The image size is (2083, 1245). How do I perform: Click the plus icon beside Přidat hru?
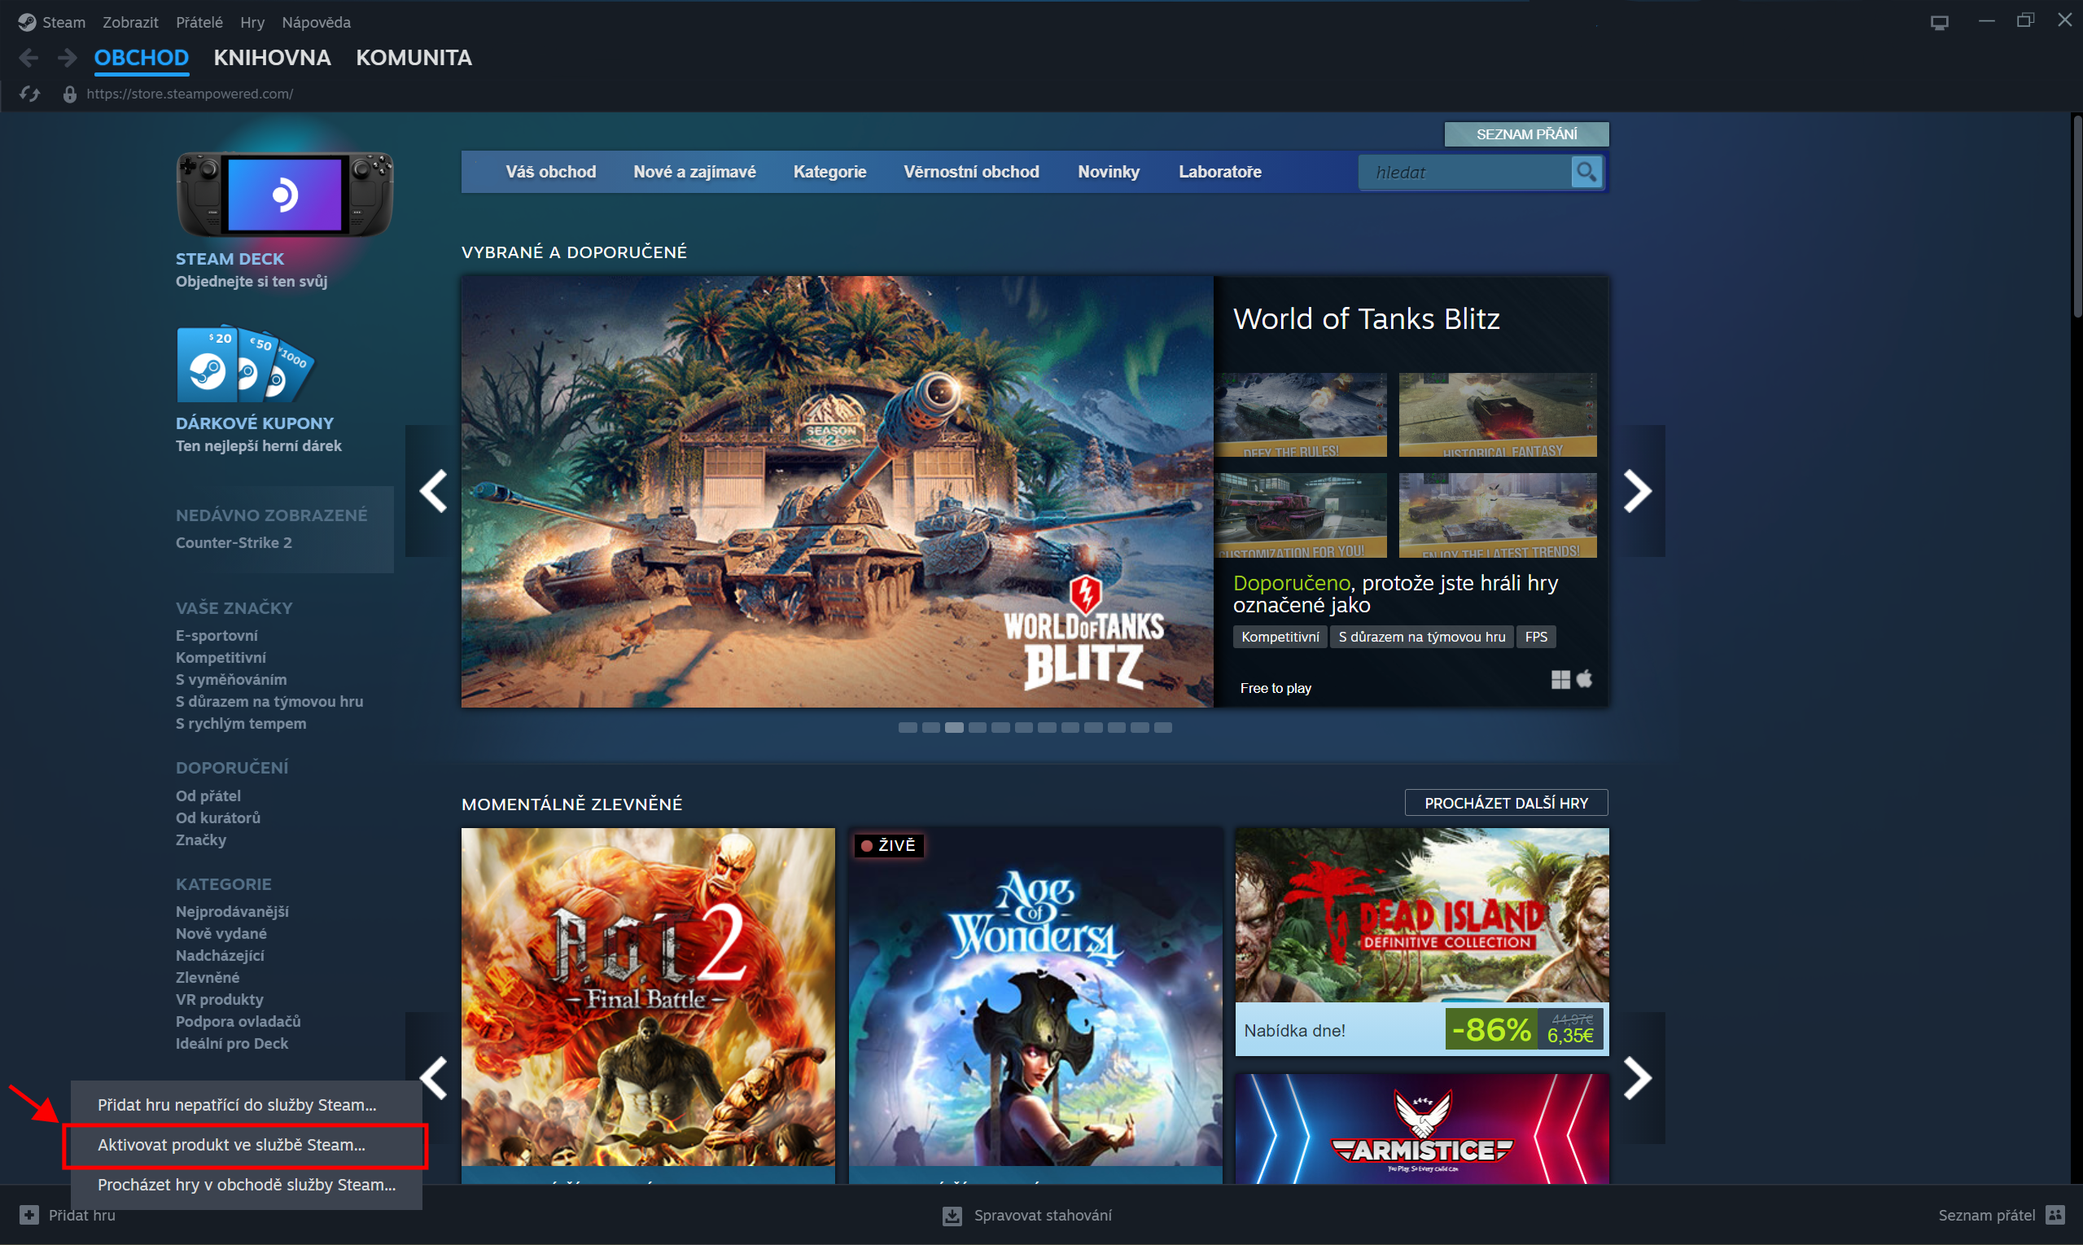[x=29, y=1215]
